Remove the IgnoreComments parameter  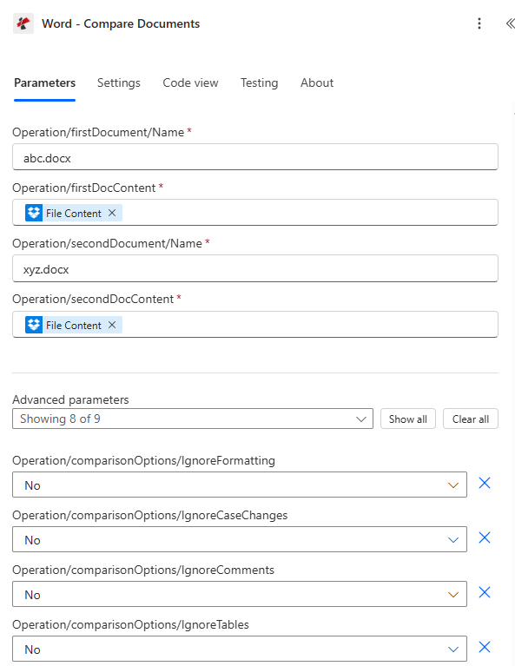coord(485,592)
